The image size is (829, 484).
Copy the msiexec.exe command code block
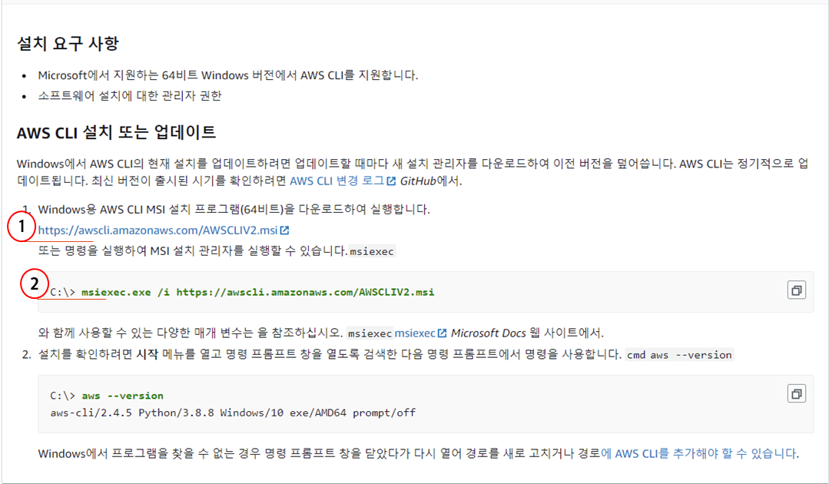(x=796, y=290)
